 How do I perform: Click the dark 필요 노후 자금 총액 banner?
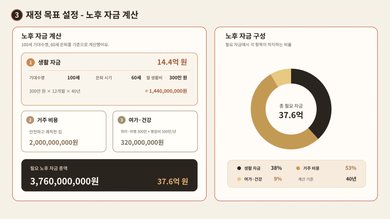coord(109,175)
